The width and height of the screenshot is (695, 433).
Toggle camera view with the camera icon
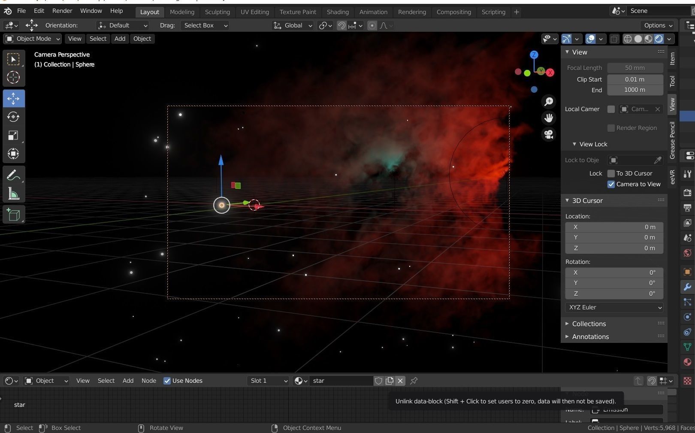pos(549,134)
